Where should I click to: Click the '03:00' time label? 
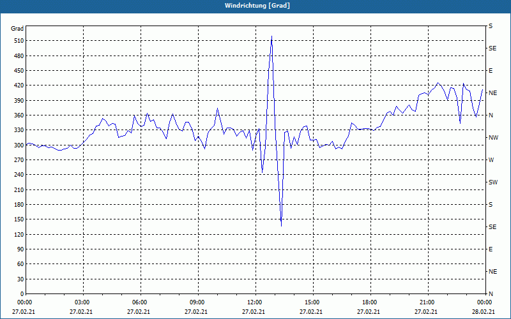coord(82,302)
